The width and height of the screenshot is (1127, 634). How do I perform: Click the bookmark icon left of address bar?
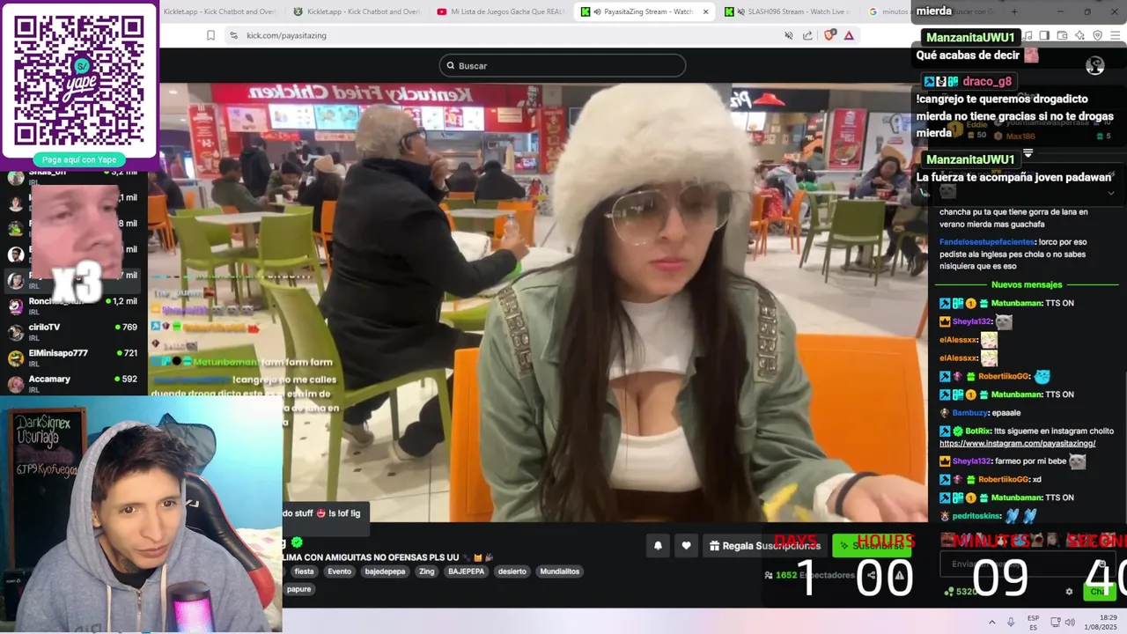click(210, 35)
